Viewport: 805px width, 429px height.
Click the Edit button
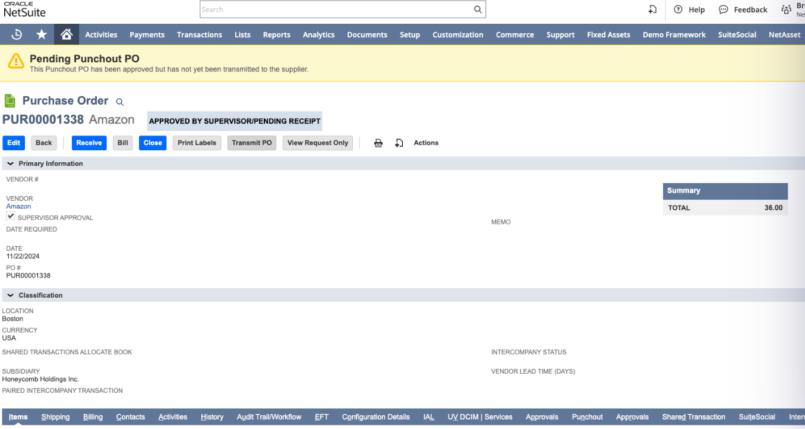point(14,143)
